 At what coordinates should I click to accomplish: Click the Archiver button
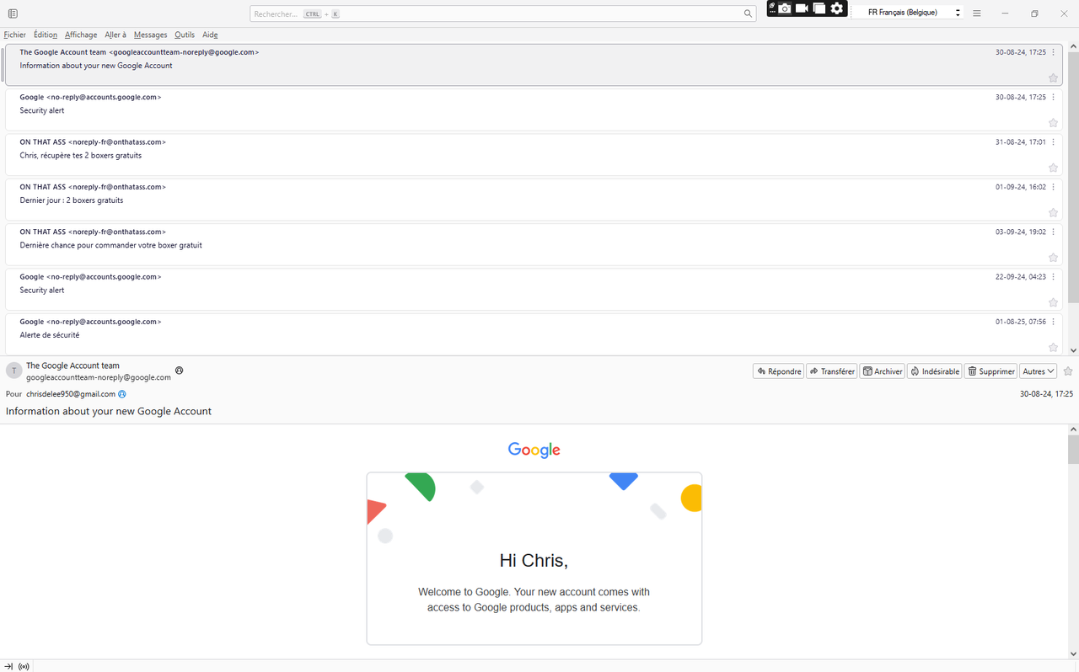pyautogui.click(x=882, y=371)
